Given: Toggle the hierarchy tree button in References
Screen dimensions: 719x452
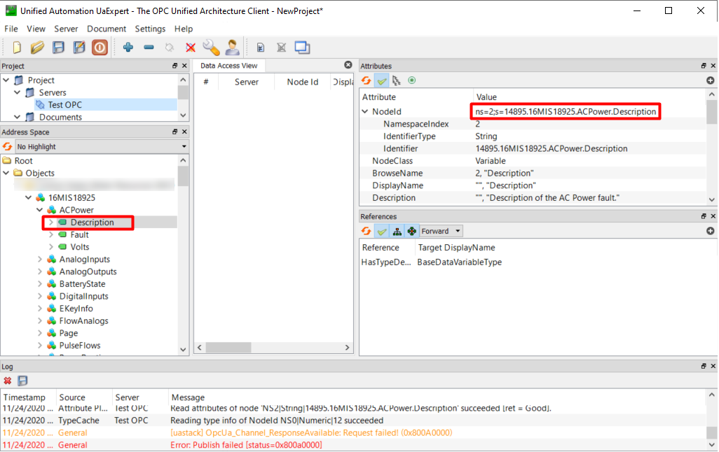Looking at the screenshot, I should (x=397, y=231).
